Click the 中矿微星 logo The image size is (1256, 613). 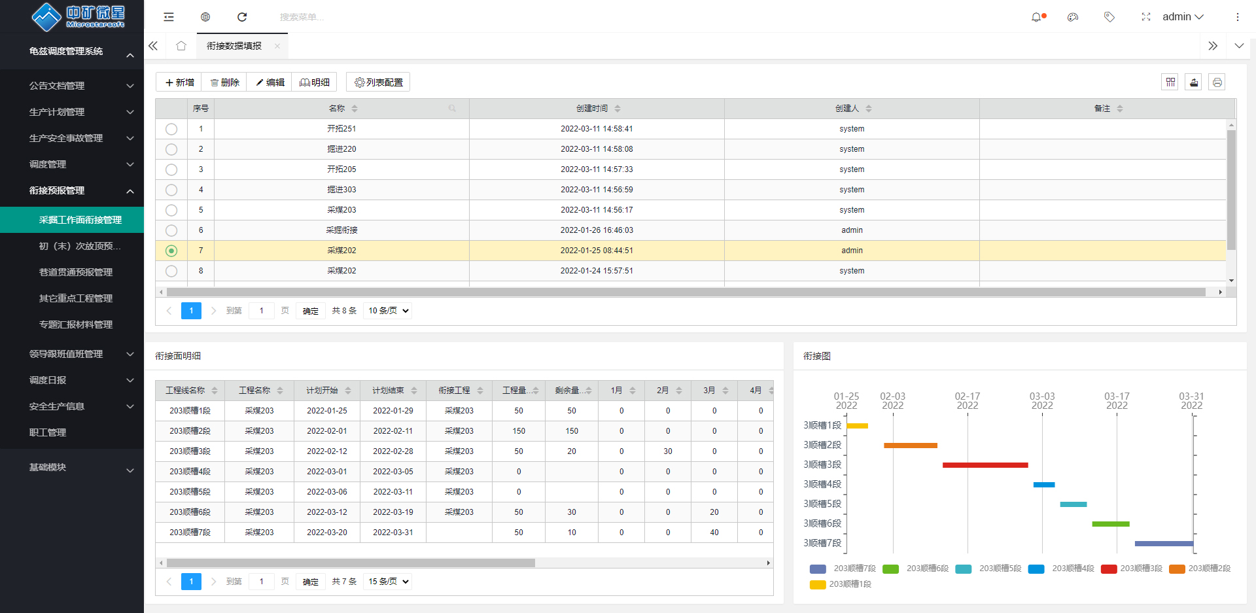[x=78, y=17]
